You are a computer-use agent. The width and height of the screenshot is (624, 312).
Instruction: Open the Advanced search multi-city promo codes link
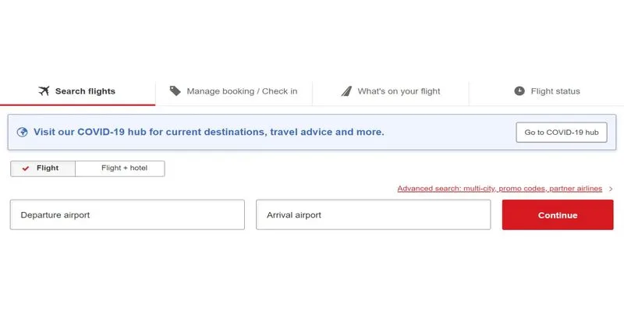click(x=499, y=189)
